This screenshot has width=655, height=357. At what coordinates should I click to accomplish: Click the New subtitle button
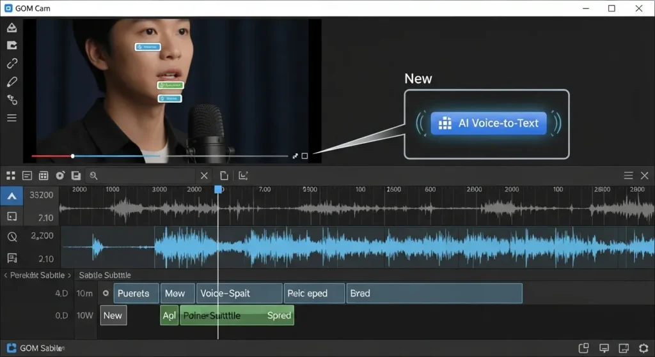coord(113,315)
